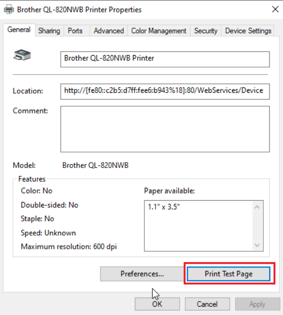Image resolution: width=283 pixels, height=315 pixels.
Task: Select the General tab
Action: click(19, 30)
